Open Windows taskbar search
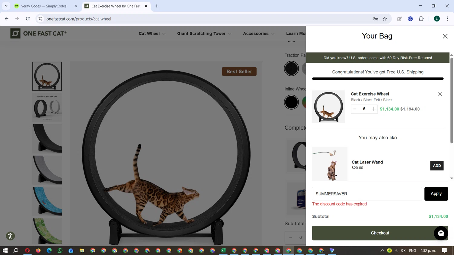 [16, 250]
